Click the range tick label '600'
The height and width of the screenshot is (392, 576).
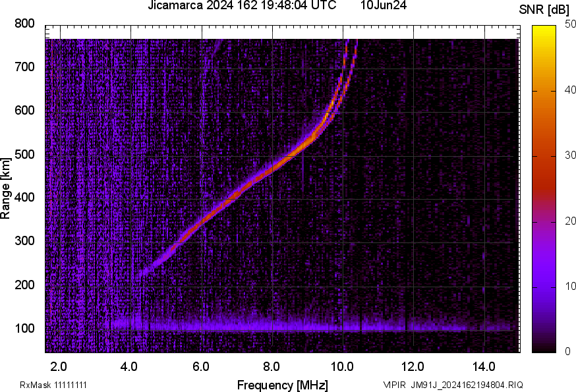point(24,110)
